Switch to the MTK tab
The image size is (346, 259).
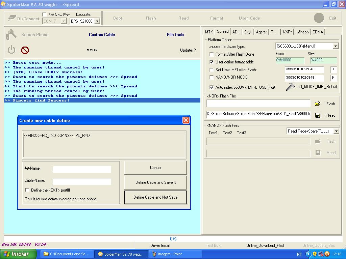coord(209,32)
